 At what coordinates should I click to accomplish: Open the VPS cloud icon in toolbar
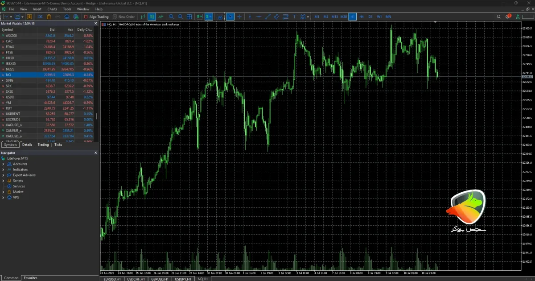67,17
